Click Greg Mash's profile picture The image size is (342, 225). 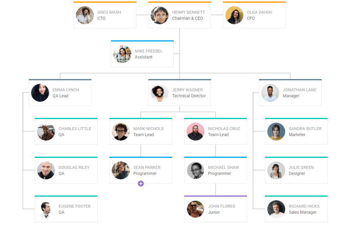[85, 15]
